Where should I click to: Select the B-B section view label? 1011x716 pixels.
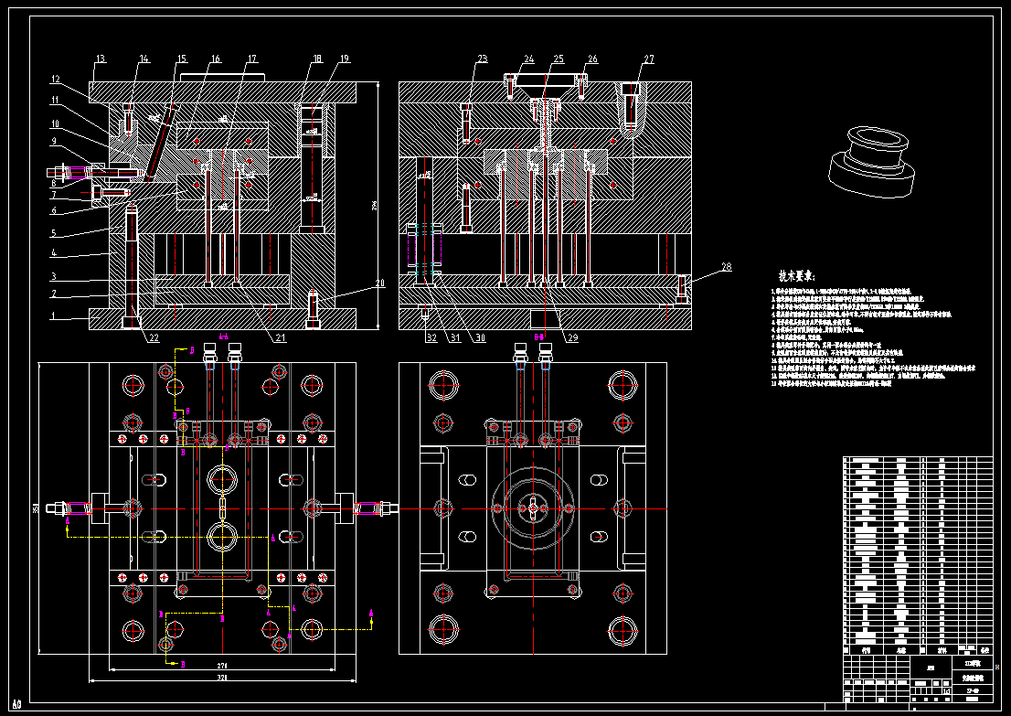click(x=539, y=337)
